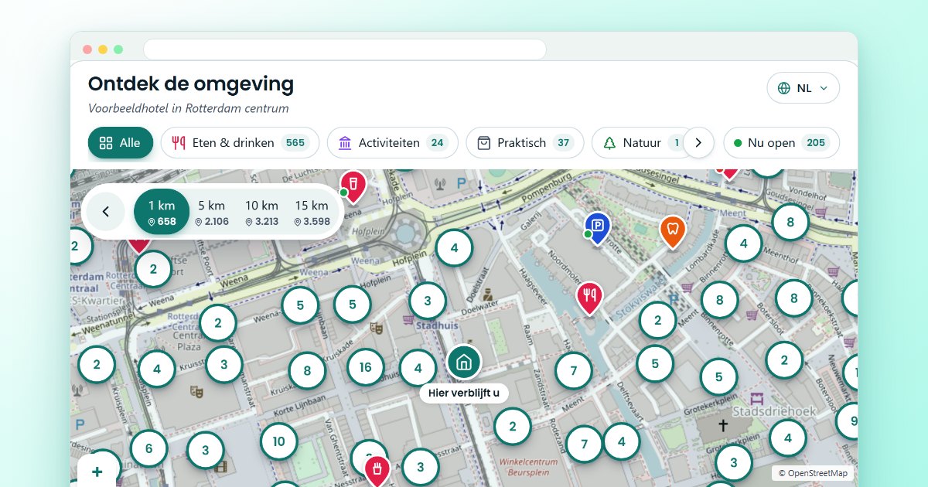Expand the cluster showing 16 places
This screenshot has height=487, width=928.
[366, 367]
